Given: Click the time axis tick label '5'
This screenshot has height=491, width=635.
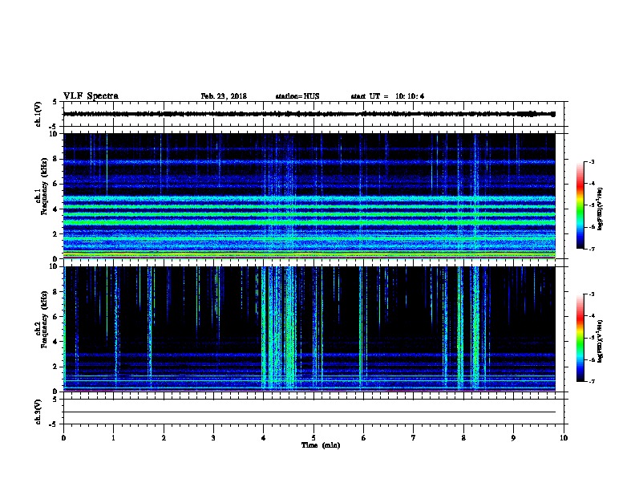Looking at the screenshot, I should point(313,438).
